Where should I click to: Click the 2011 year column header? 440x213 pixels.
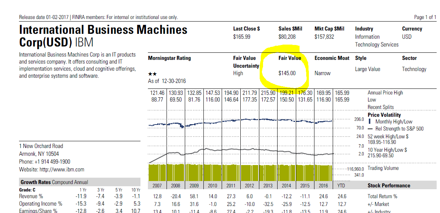point(231,185)
